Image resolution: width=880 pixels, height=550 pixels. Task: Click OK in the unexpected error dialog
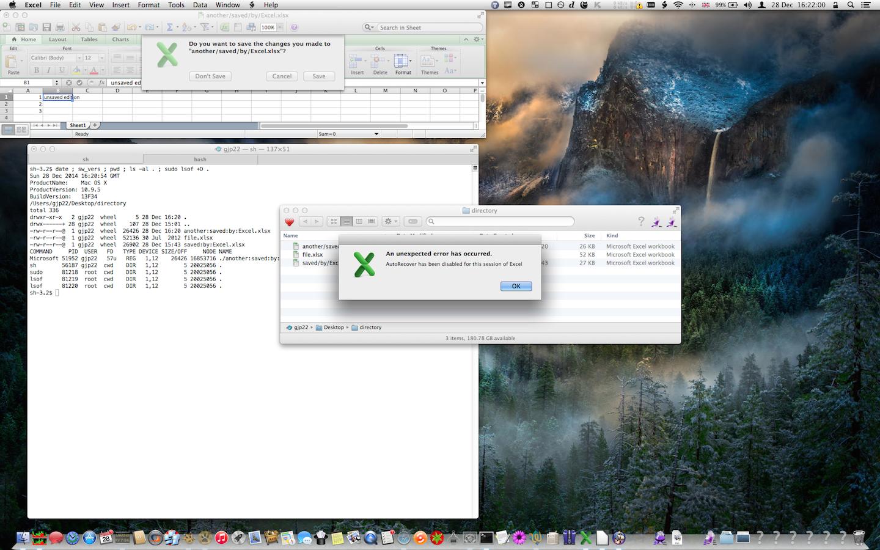(x=516, y=286)
